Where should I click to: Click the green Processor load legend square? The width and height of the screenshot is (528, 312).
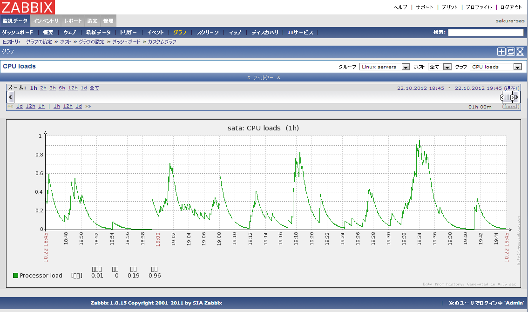[x=15, y=276]
